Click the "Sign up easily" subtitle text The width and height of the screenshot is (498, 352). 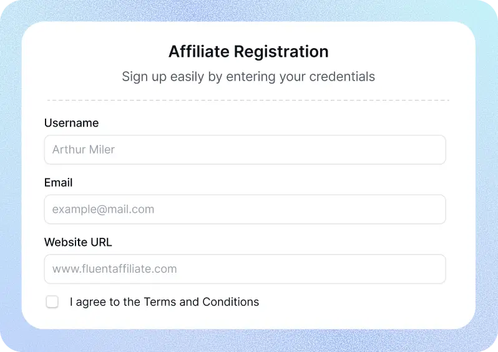[248, 77]
